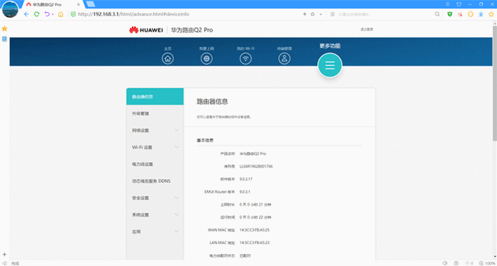Screen dimensions: 497x266
Task: Expand the Wi-Fi 设置 sidebar section
Action: point(154,147)
